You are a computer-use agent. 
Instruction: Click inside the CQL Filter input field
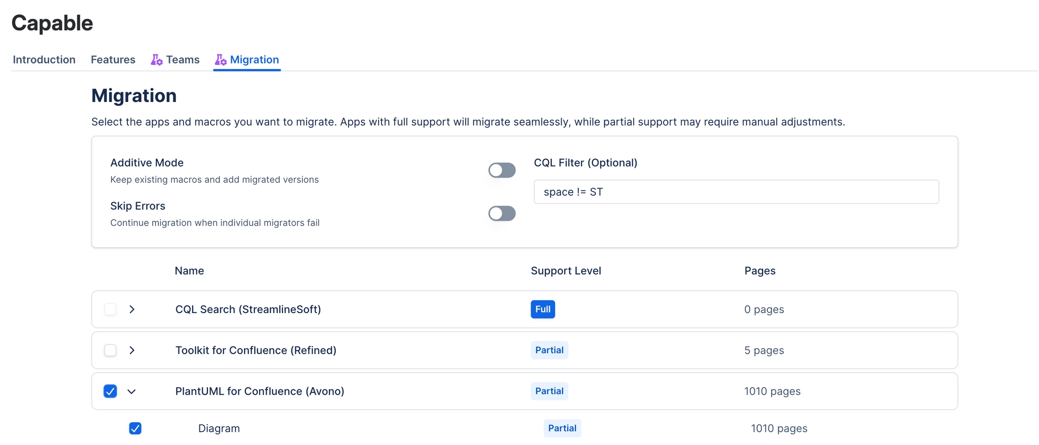pyautogui.click(x=736, y=192)
